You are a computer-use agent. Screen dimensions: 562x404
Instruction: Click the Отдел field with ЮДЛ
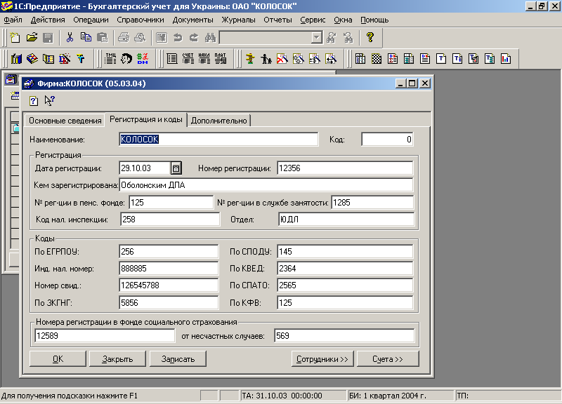pos(346,220)
